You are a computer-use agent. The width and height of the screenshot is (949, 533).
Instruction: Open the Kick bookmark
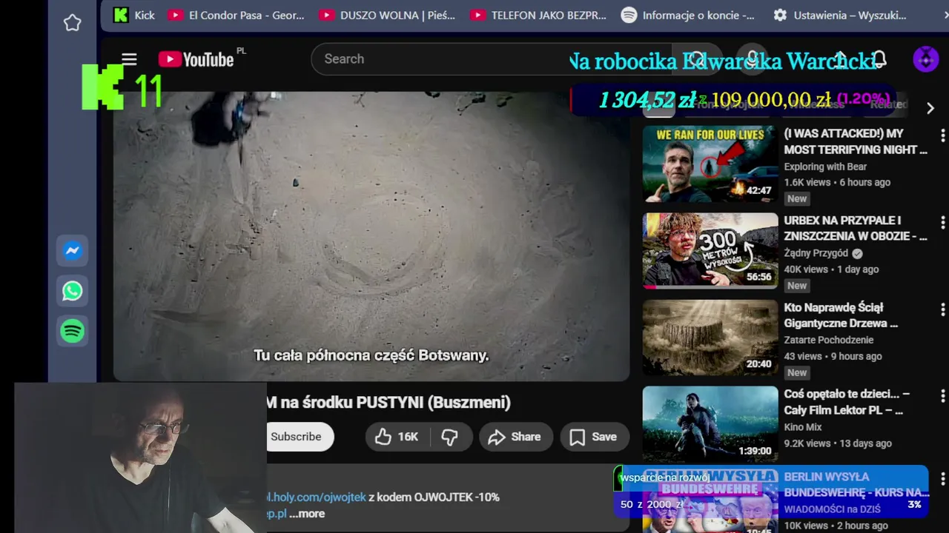point(133,15)
